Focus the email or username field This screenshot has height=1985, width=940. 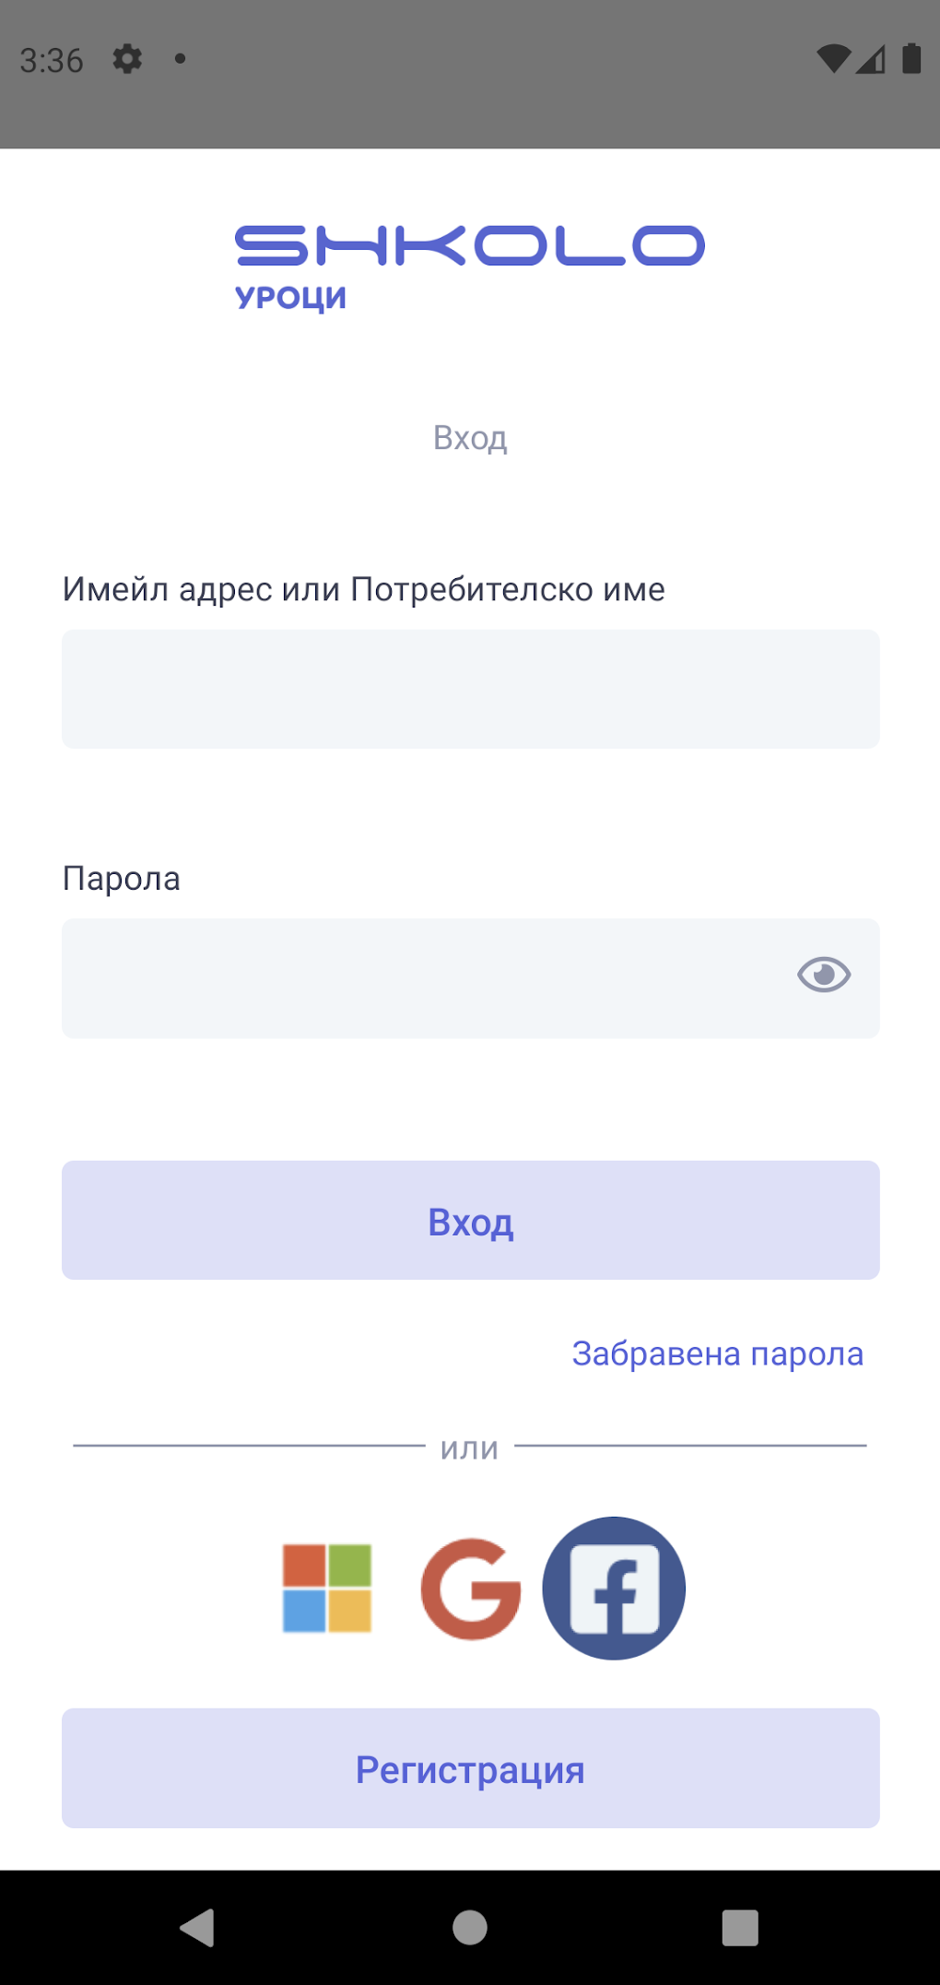coord(470,689)
